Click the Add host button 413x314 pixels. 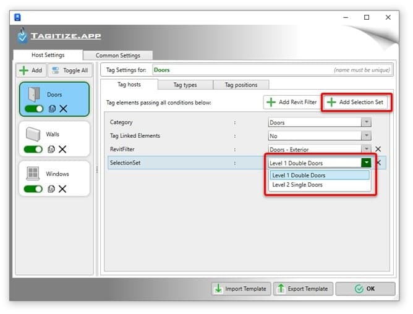tap(31, 70)
